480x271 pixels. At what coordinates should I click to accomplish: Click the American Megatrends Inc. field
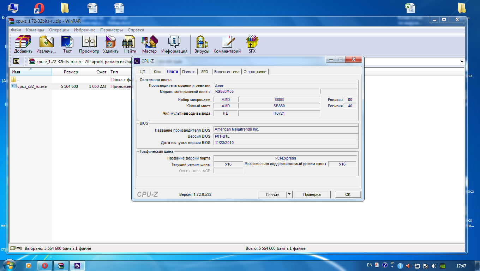pos(286,130)
